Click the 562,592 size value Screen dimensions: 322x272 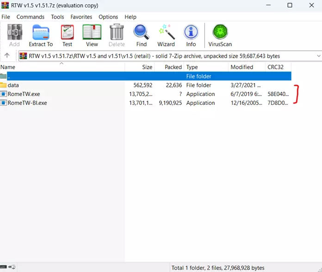coord(143,85)
